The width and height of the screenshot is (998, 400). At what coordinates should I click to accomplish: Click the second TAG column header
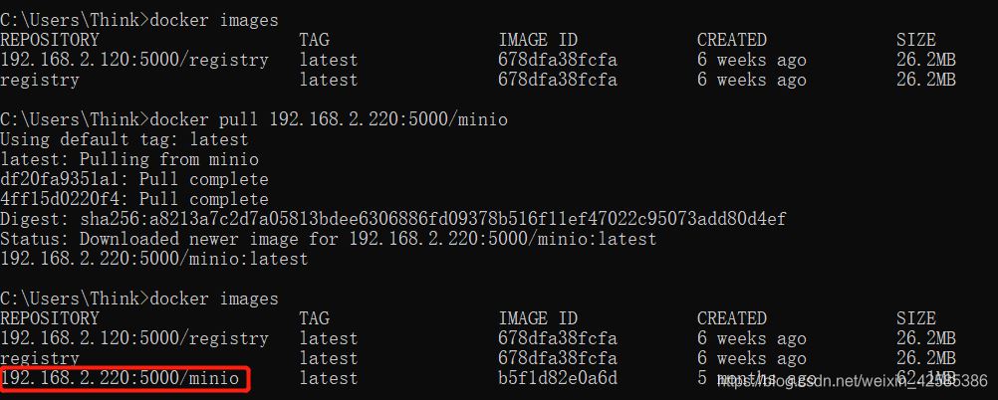[315, 318]
